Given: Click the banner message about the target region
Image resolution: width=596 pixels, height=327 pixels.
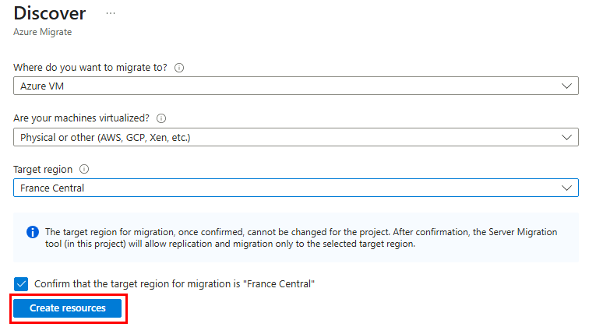Looking at the screenshot, I should point(301,237).
